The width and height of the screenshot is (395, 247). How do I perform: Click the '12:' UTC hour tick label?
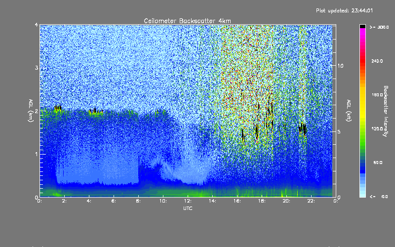click(188, 201)
